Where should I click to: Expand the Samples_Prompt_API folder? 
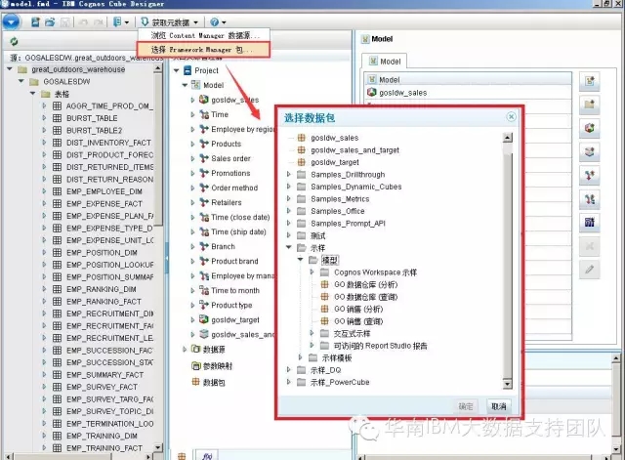pos(289,224)
